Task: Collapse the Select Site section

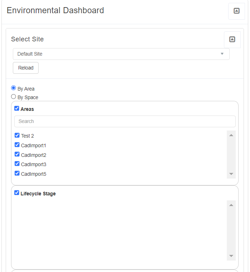Action: (232, 40)
